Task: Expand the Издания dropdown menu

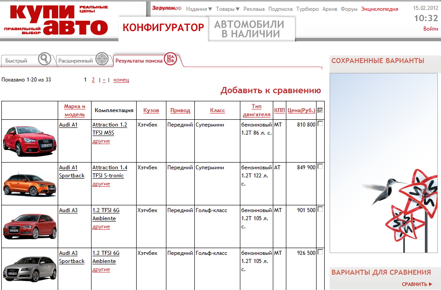Action: (199, 9)
